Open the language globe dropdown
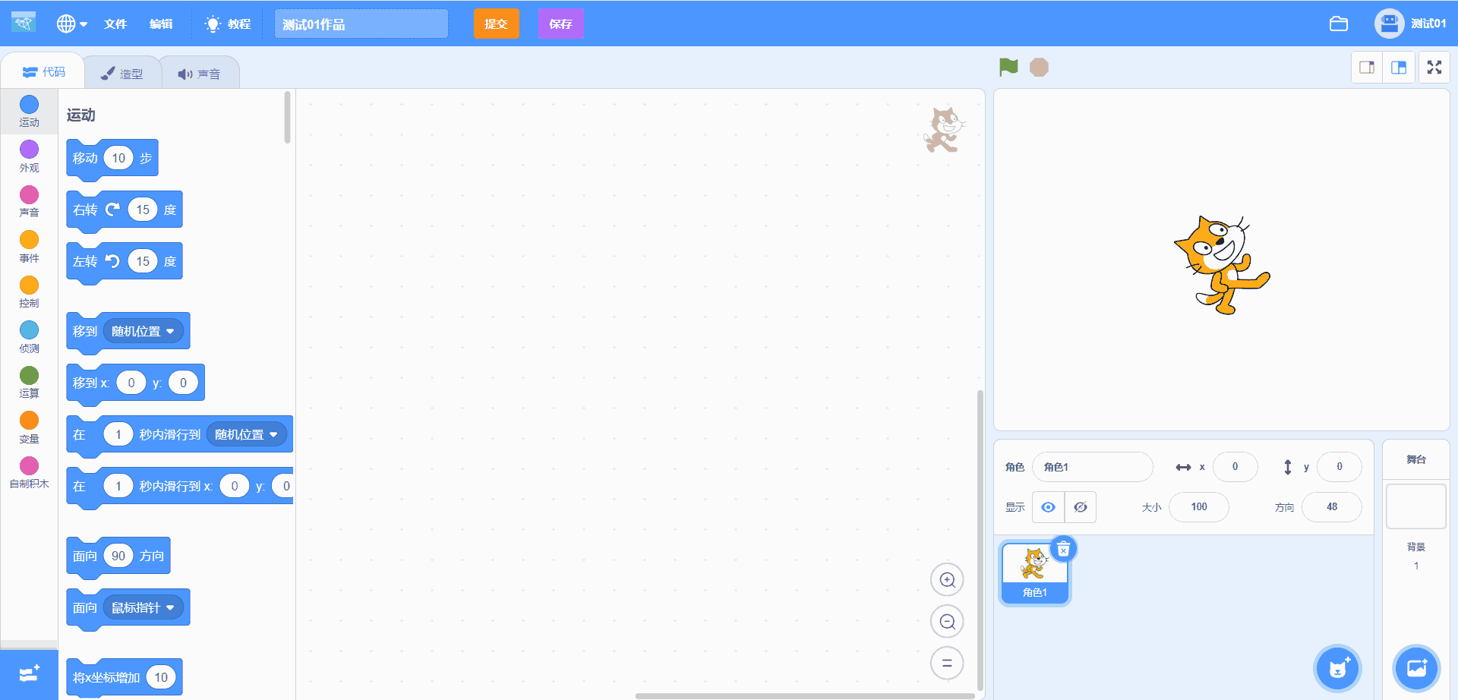The height and width of the screenshot is (700, 1458). (71, 24)
